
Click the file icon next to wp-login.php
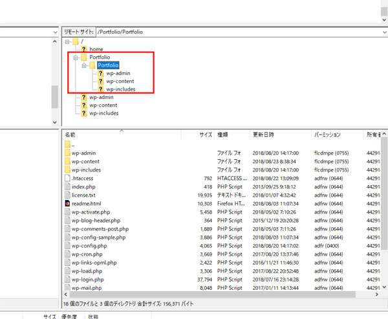(67, 280)
